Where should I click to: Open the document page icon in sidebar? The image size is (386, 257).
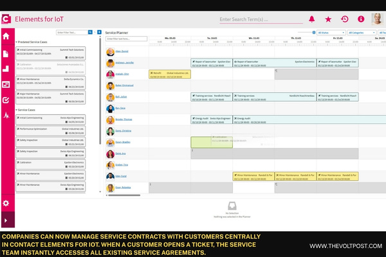tap(6, 54)
